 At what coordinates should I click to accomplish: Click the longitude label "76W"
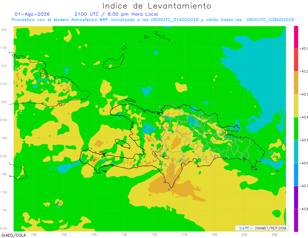click(34, 235)
